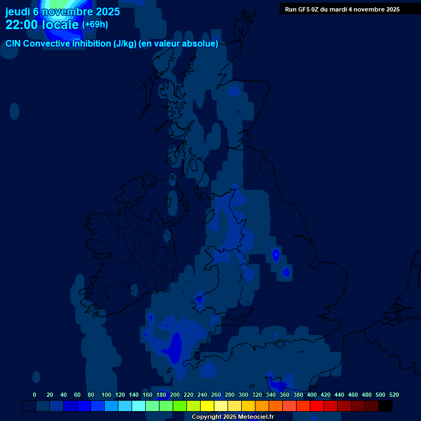
Task: Select the '22:00 locale' time text
Action: tap(42, 25)
